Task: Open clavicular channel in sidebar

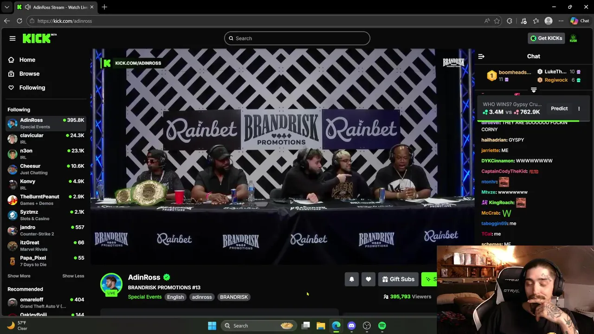Action: point(45,139)
